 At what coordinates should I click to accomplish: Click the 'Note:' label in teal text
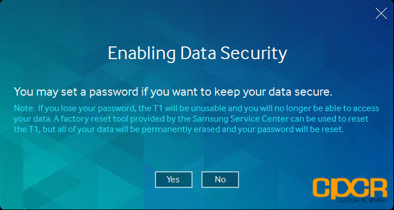24,108
